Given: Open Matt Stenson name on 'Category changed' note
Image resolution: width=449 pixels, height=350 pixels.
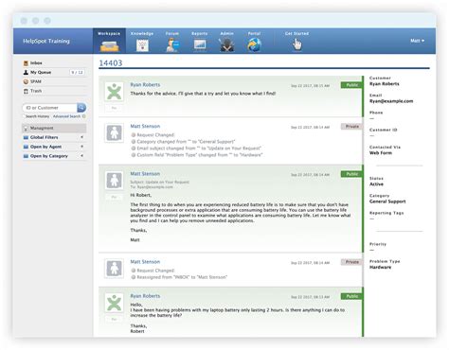Looking at the screenshot, I should 145,126.
